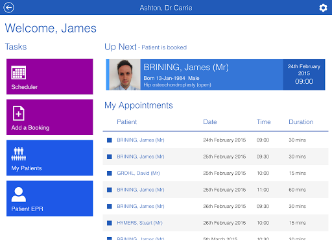Sort appointments by Patient column header
The image size is (332, 243).
point(126,122)
